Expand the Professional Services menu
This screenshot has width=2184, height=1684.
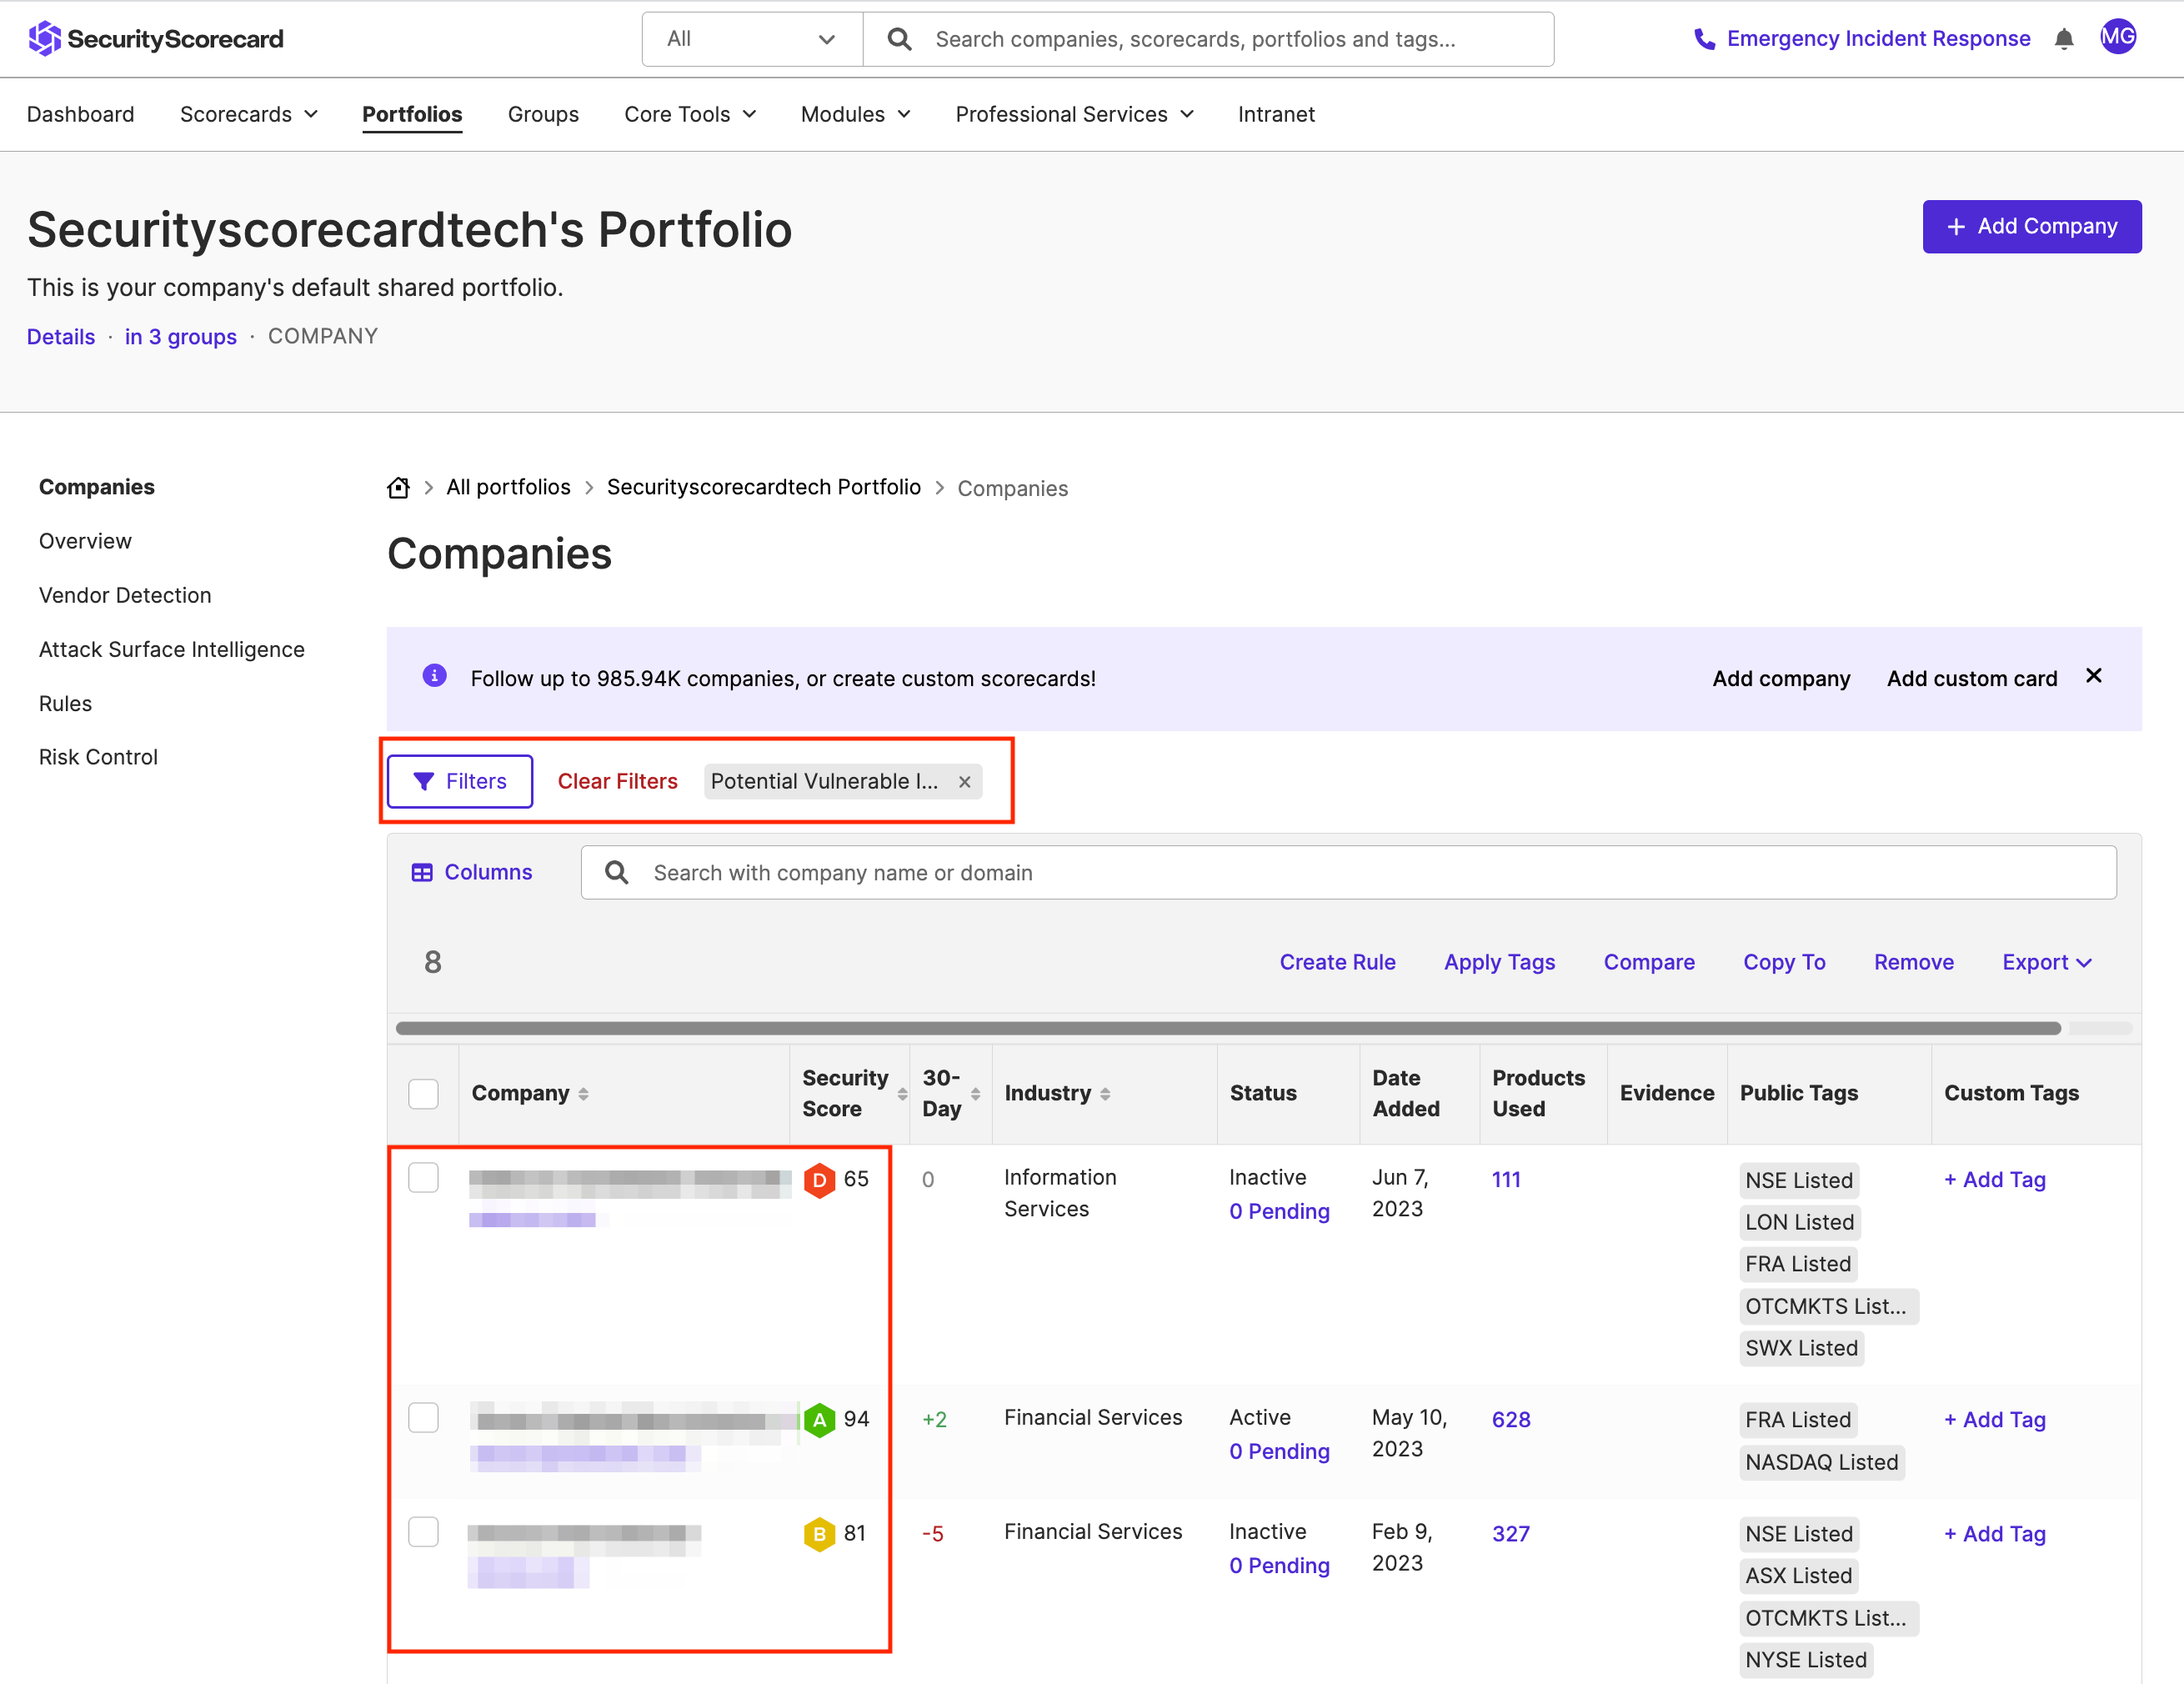click(x=1075, y=114)
